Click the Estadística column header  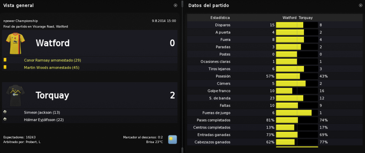click(220, 18)
